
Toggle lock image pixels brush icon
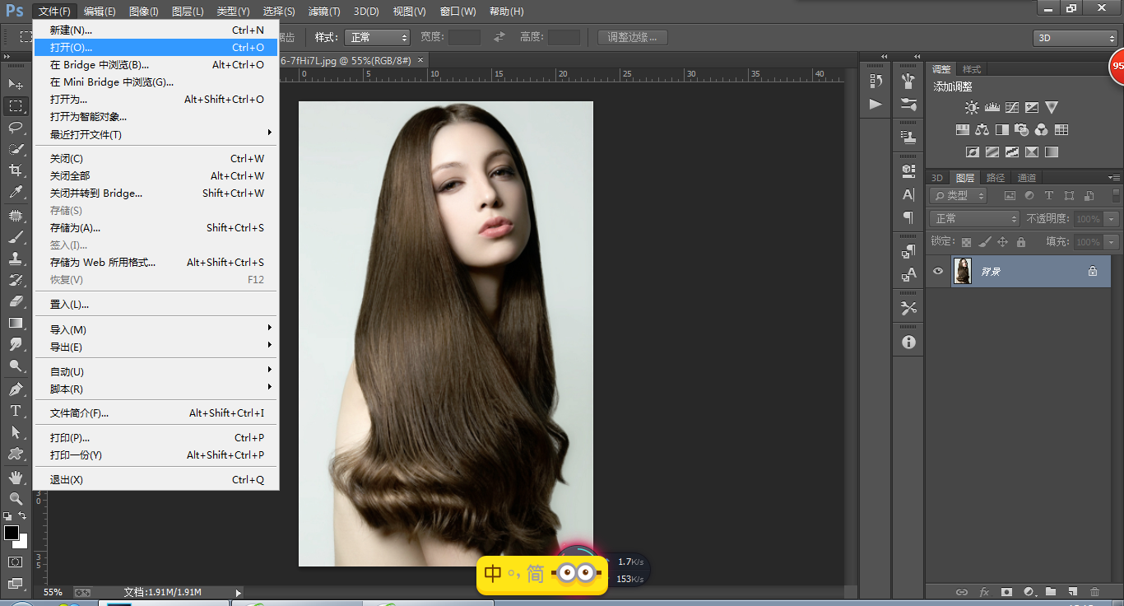click(x=984, y=242)
